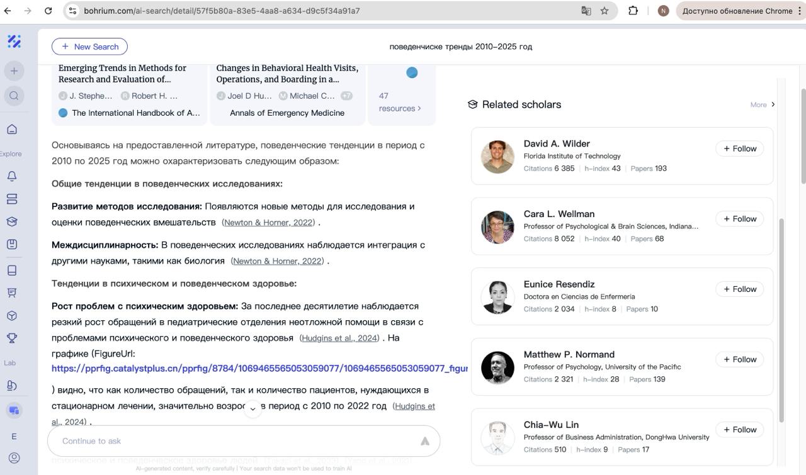The width and height of the screenshot is (806, 475).
Task: Expand More related scholars
Action: pos(762,104)
